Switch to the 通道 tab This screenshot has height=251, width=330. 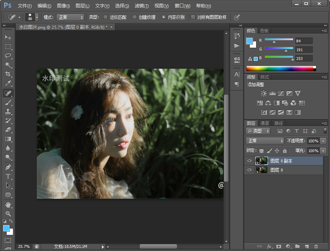264,123
